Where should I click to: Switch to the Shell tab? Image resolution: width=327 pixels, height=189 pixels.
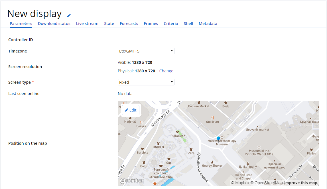point(188,24)
